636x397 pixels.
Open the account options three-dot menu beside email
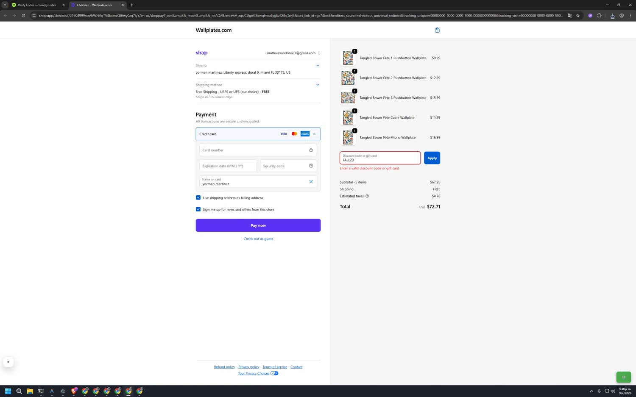tap(319, 53)
